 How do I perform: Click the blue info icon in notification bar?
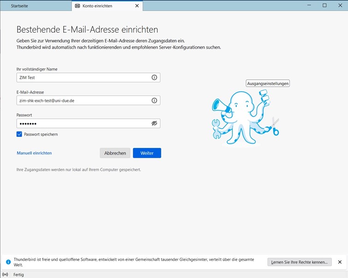click(x=8, y=262)
